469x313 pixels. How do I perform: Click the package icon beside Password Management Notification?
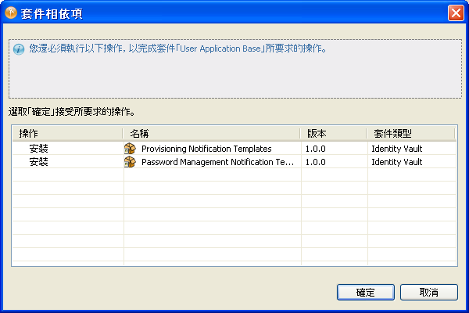click(x=130, y=162)
